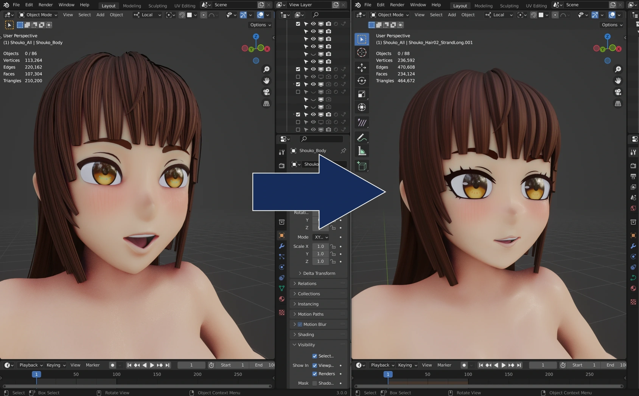Screen dimensions: 639x396
Task: Open Tool settings tab in middle properties panel
Action: [x=281, y=152]
